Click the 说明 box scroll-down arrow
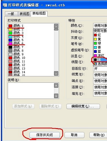 56,96
